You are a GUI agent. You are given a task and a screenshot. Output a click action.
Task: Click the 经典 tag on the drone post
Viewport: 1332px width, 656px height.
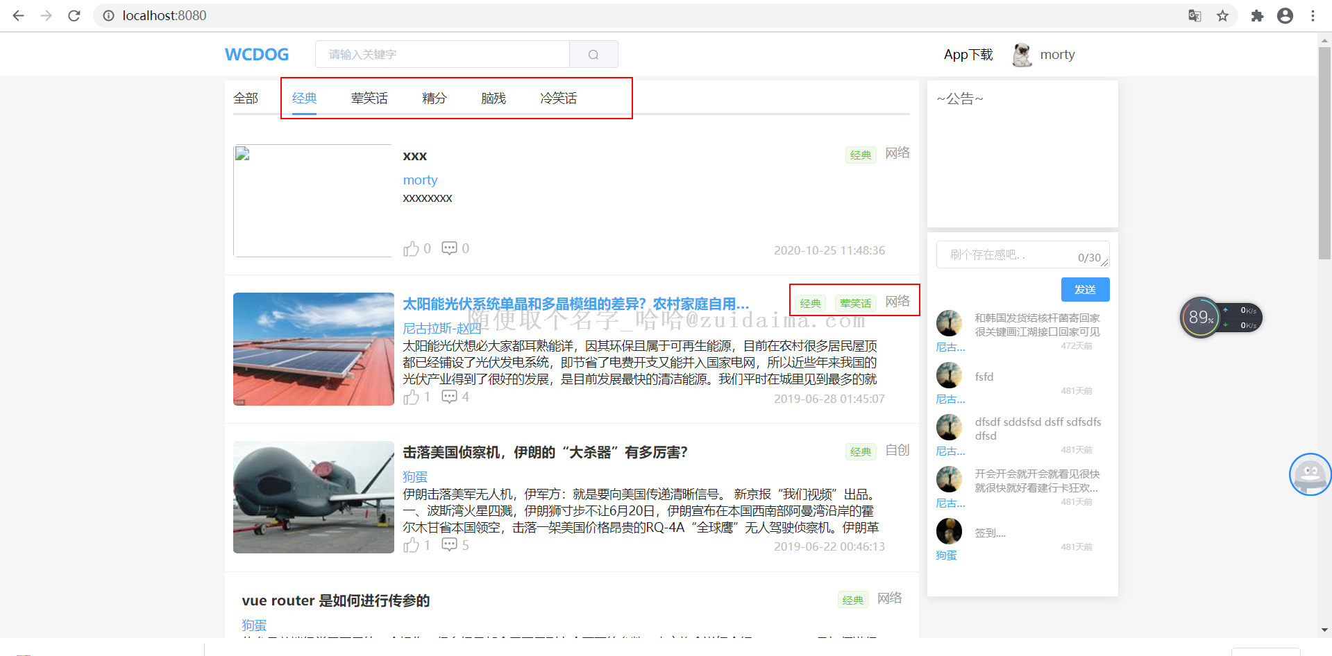pyautogui.click(x=861, y=451)
